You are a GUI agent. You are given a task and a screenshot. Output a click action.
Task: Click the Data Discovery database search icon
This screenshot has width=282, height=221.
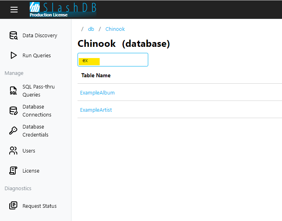click(x=14, y=36)
